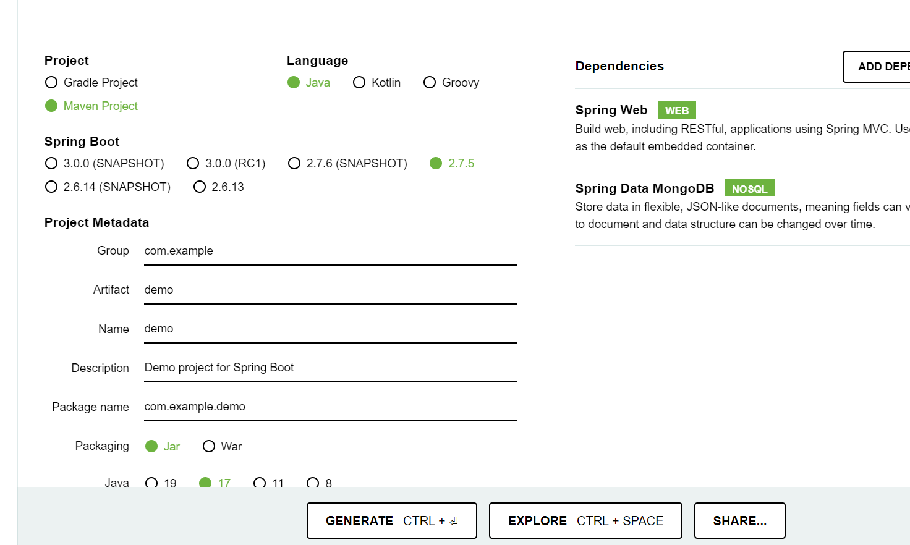Click the GENERATE button
910x545 pixels.
pos(391,520)
